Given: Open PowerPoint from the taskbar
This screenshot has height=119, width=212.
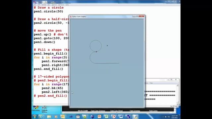Looking at the screenshot, I should (x=99, y=117).
